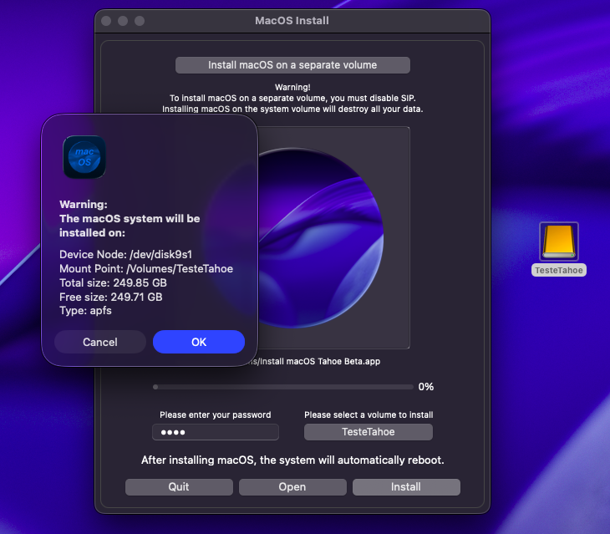Viewport: 610px width, 534px height.
Task: Click the macOS app icon in dialog
Action: 84,157
